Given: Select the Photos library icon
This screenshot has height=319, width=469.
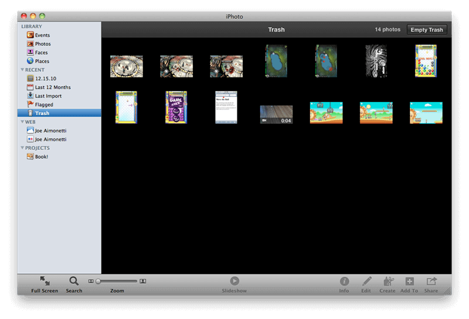Looking at the screenshot, I should 30,44.
